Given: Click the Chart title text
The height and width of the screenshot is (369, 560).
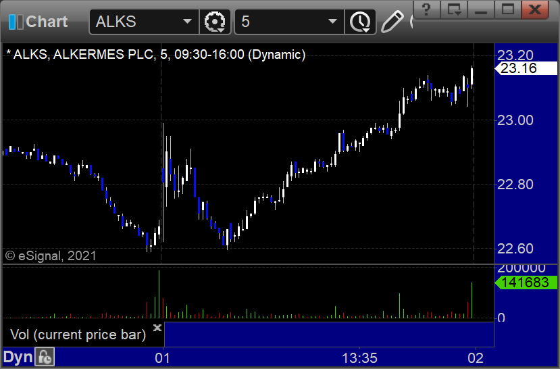Looking at the screenshot, I should click(47, 22).
